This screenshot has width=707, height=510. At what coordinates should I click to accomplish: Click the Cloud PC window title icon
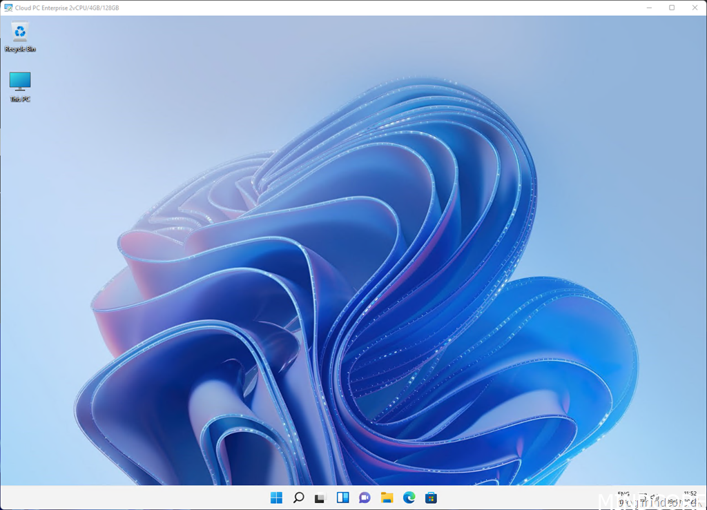8,8
